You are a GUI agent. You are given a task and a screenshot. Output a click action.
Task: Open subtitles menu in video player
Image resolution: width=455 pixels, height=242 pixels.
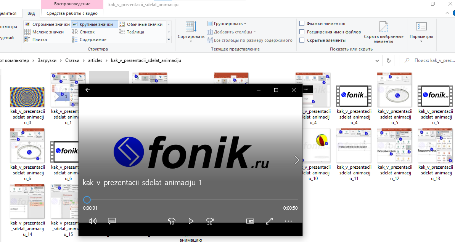coord(112,221)
